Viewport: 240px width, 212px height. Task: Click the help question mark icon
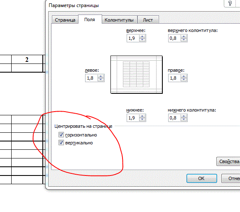pos(230,3)
